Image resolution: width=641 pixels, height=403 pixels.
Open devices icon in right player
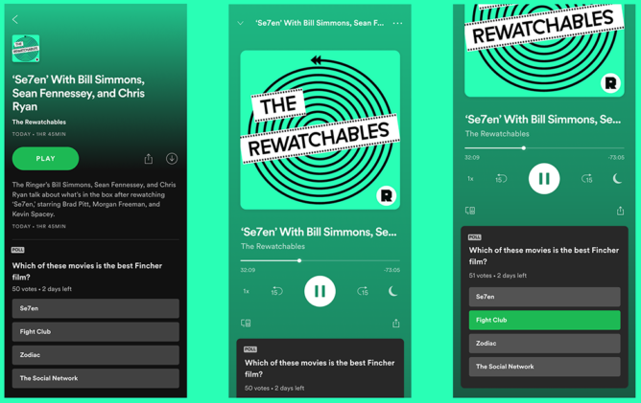click(x=470, y=211)
